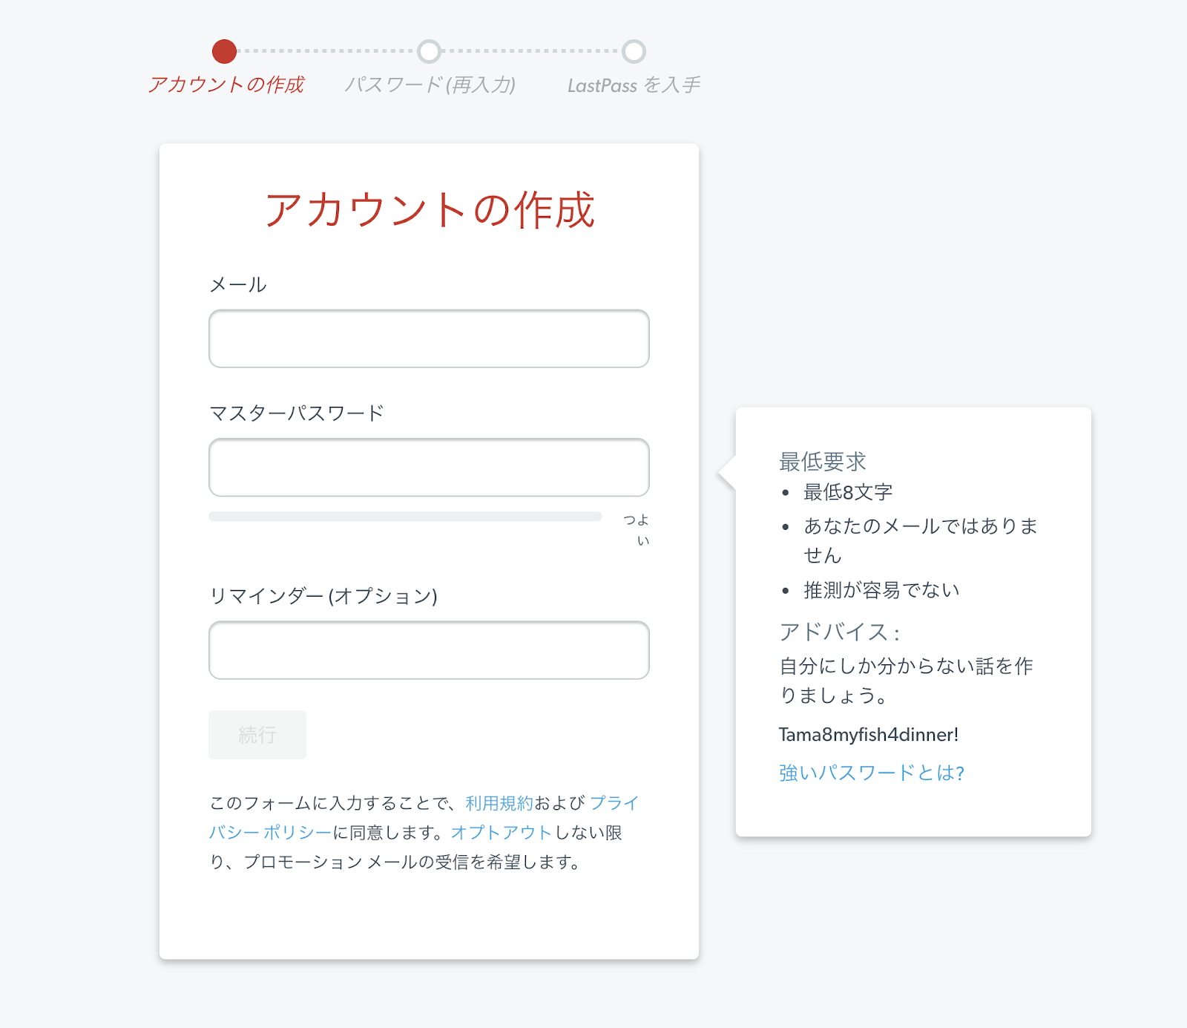
Task: Click the Tama8myfish4dinner! example password
Action: tap(869, 735)
